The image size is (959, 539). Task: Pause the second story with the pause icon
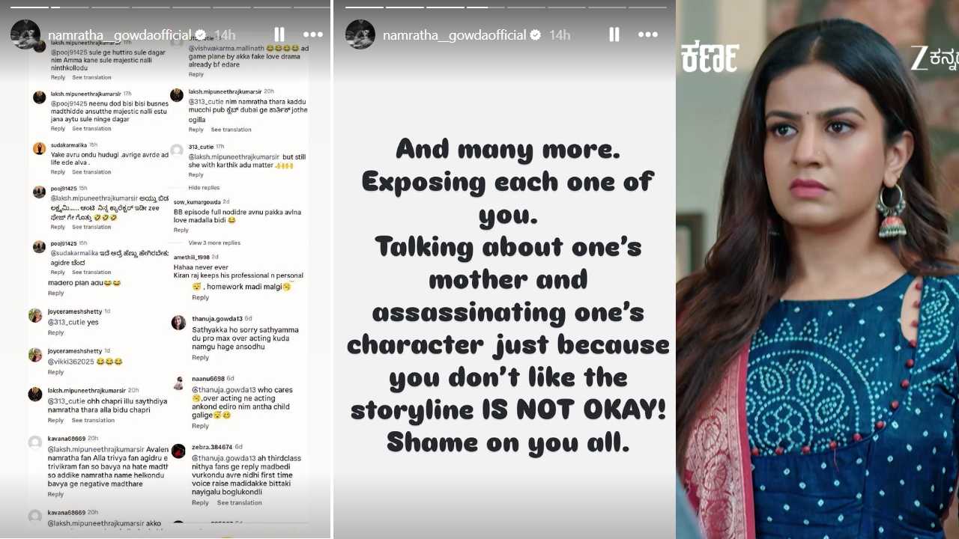(614, 34)
